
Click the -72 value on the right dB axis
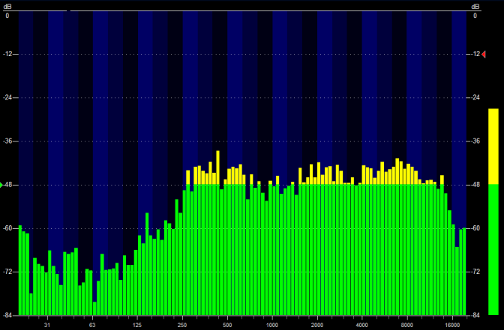click(475, 272)
